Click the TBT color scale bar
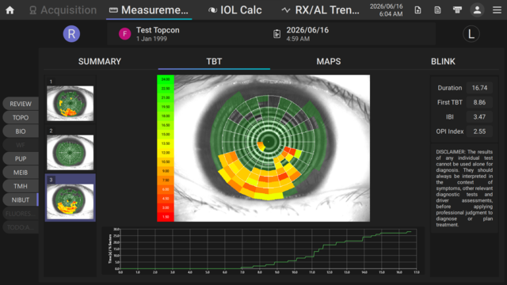 [166, 148]
